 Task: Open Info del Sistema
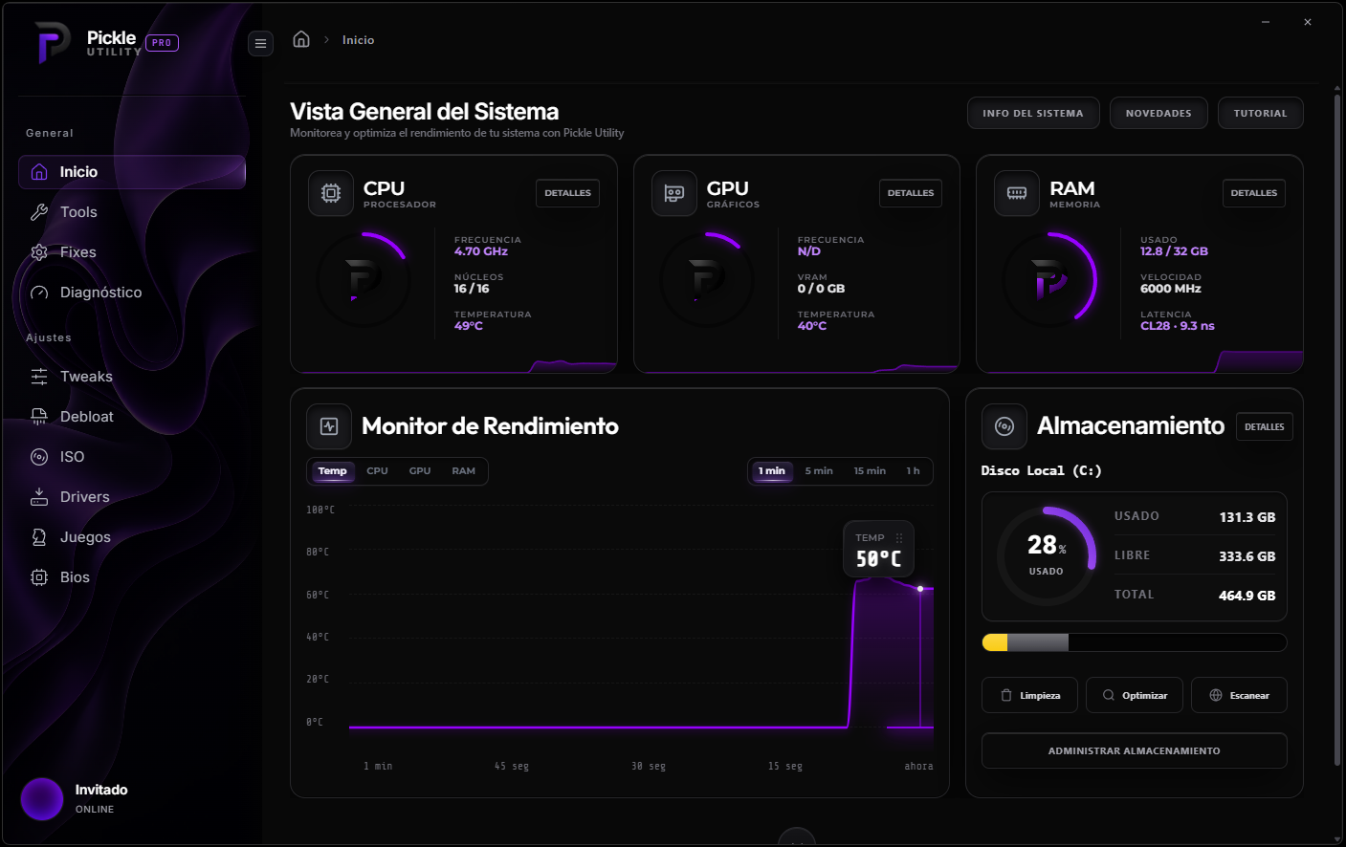[1033, 113]
